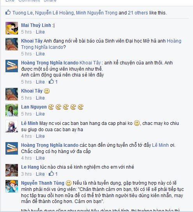Click the thumbs-up icon beside Tuong Le
This screenshot has width=193, height=212.
pyautogui.click(x=8, y=12)
